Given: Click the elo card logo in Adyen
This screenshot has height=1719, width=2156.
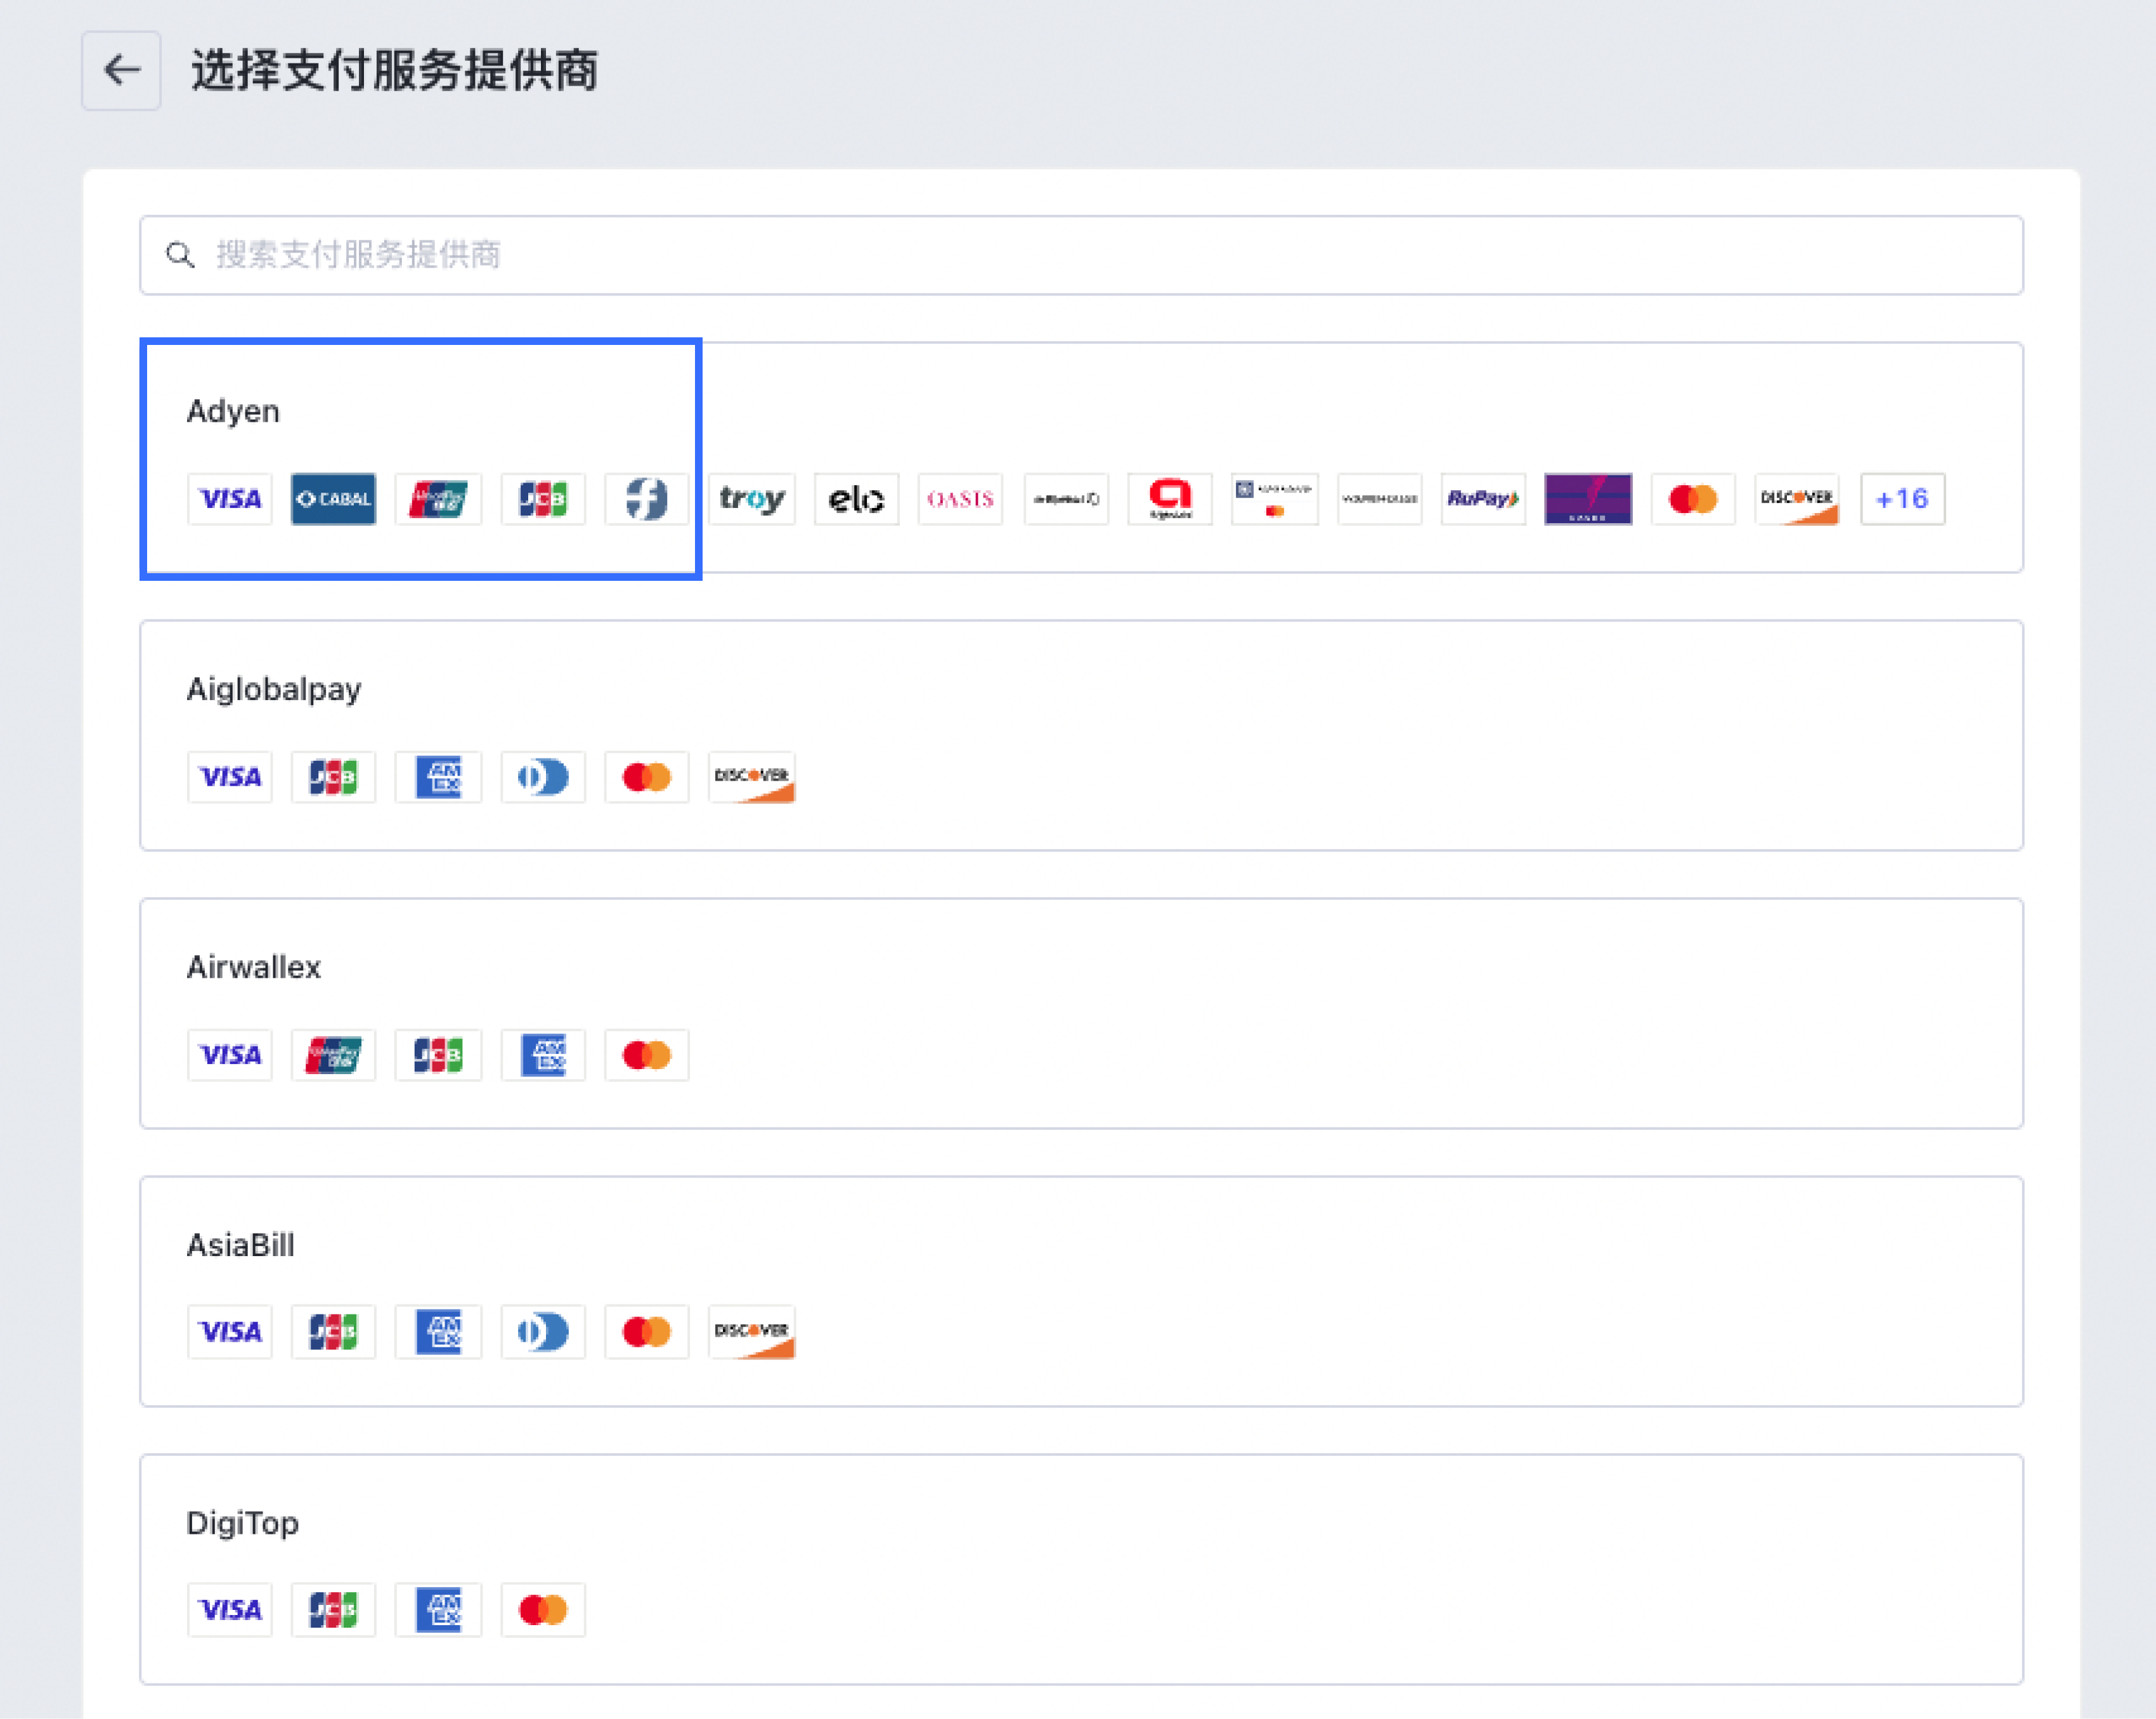Looking at the screenshot, I should pos(856,499).
